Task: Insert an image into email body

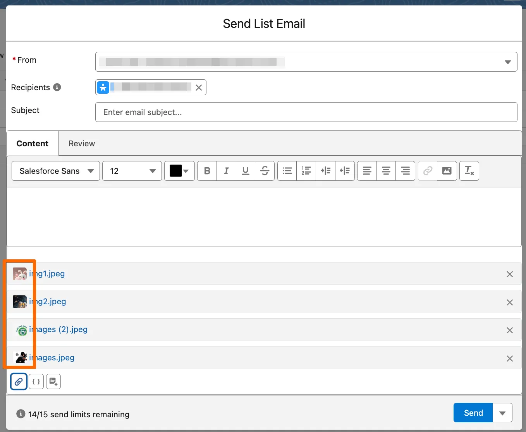Action: [447, 171]
